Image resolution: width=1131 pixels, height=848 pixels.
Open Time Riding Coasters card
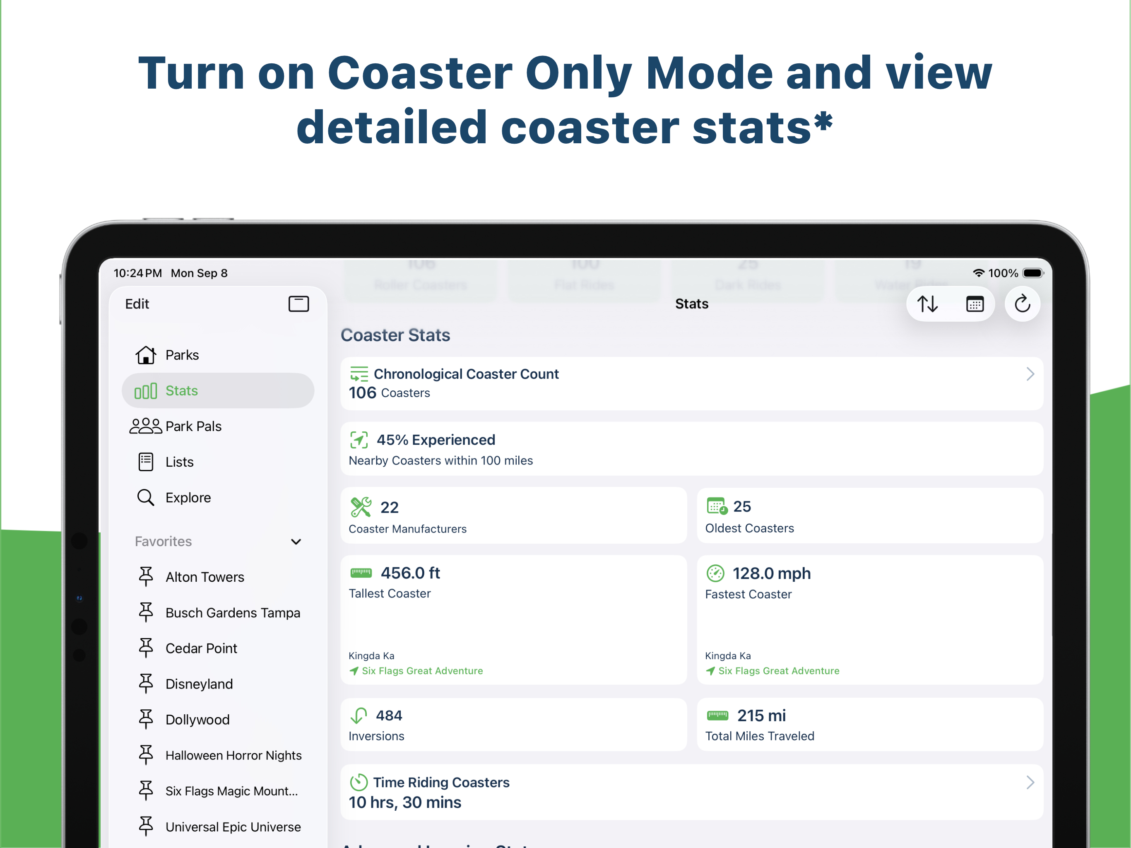(692, 792)
